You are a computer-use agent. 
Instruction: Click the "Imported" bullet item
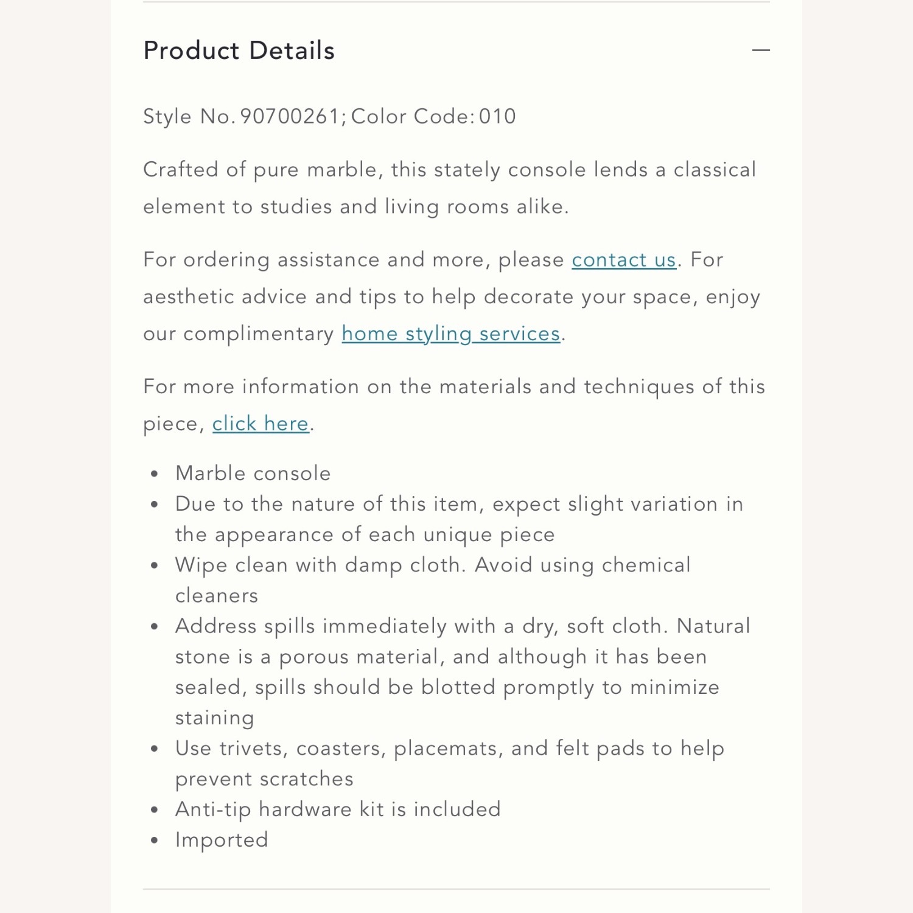[x=222, y=840]
